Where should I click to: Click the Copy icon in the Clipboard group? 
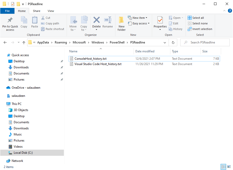click(x=24, y=22)
